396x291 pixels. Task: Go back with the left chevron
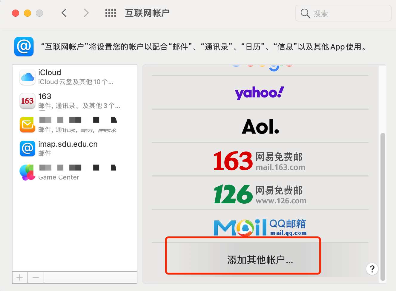point(64,13)
